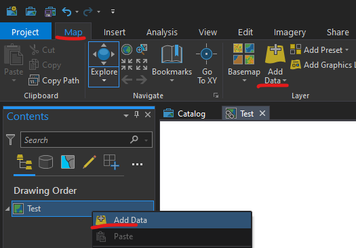Screen dimensions: 356x248
Task: Open the Contents pane options dropdown
Action: click(126, 115)
